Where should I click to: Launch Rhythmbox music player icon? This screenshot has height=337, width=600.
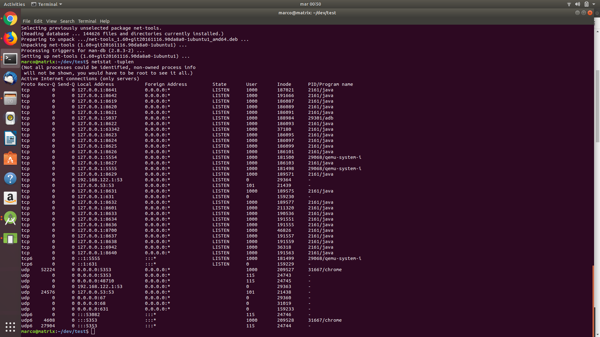point(10,118)
